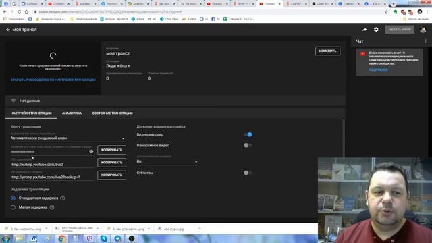
Task: Open the account avatar menu
Action: tap(423, 30)
